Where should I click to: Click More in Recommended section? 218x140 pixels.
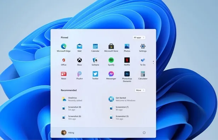coord(140,90)
